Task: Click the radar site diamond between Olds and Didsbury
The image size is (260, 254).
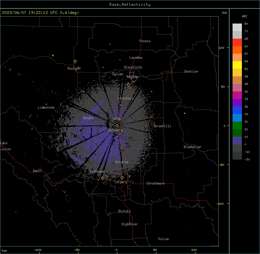Action: [x=117, y=125]
